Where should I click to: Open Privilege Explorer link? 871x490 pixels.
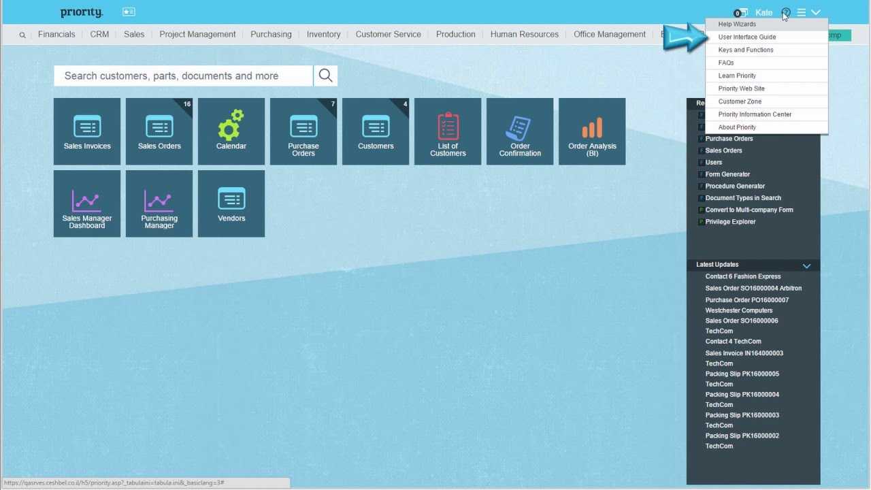pos(730,222)
